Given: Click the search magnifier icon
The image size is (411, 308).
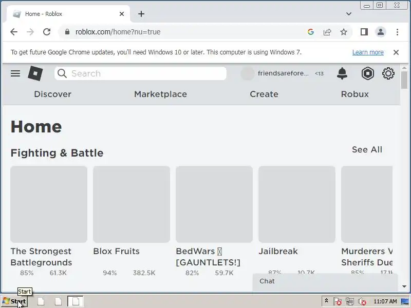Looking at the screenshot, I should point(62,73).
